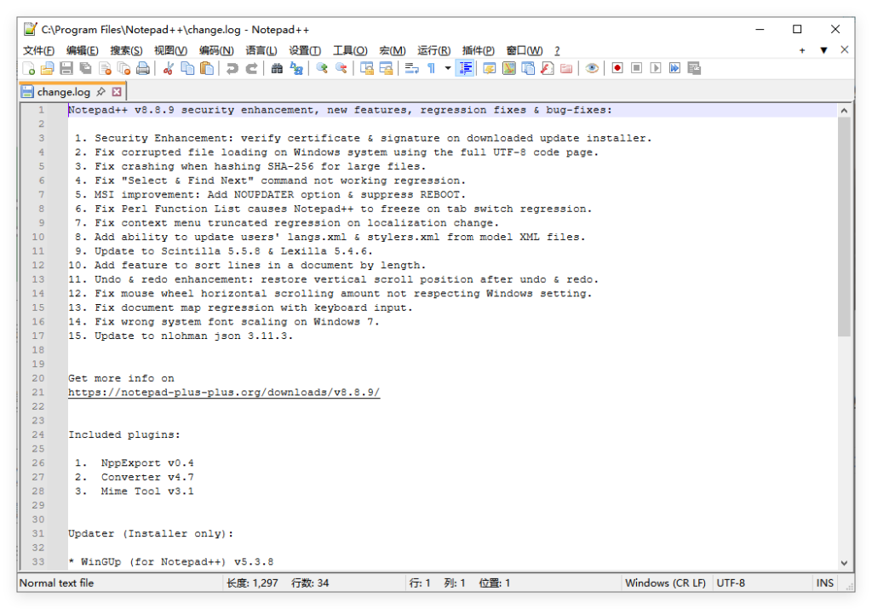The image size is (872, 609).
Task: Expand the dropdown arrow beside the pilcrow icon
Action: coord(448,68)
